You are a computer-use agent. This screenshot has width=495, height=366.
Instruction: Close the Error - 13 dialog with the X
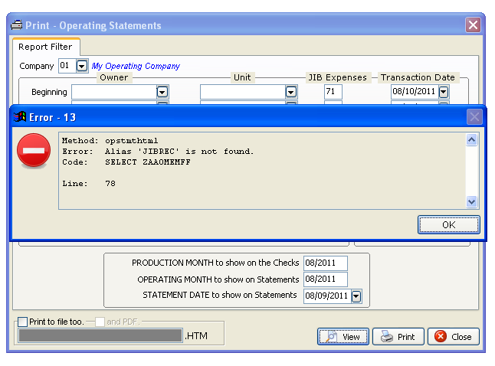click(x=474, y=117)
